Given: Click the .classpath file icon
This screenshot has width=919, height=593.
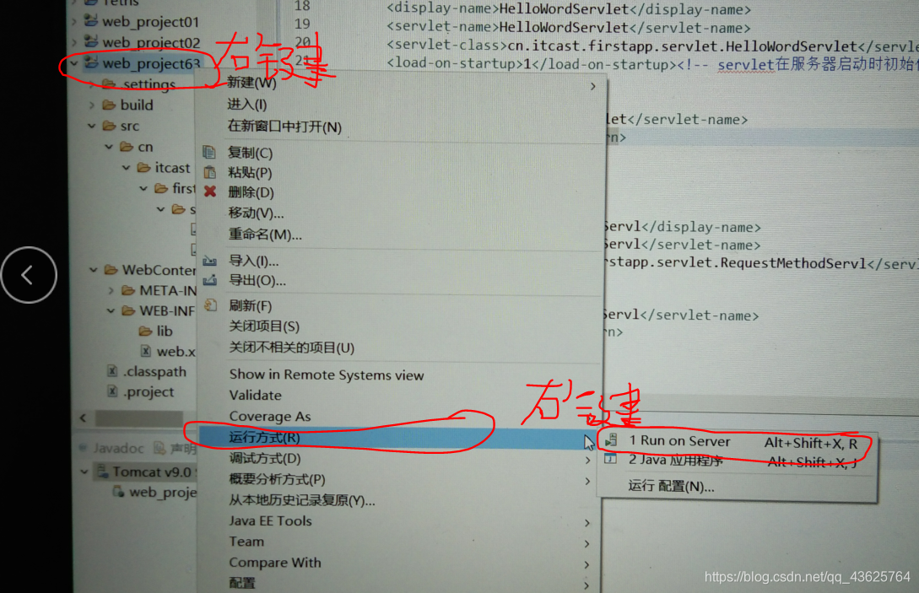Looking at the screenshot, I should pos(112,371).
